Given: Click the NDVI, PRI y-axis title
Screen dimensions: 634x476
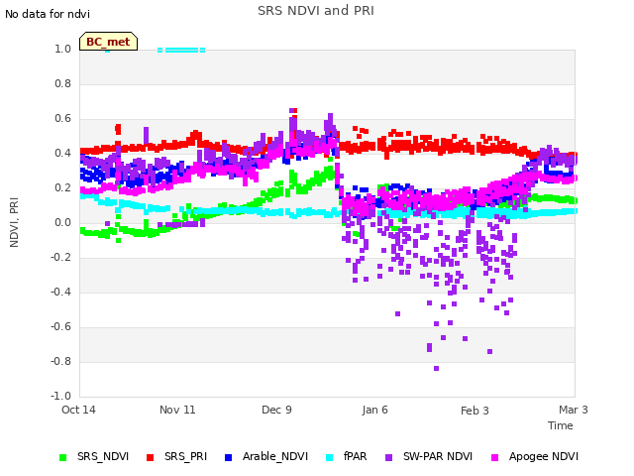Looking at the screenshot, I should pos(14,222).
